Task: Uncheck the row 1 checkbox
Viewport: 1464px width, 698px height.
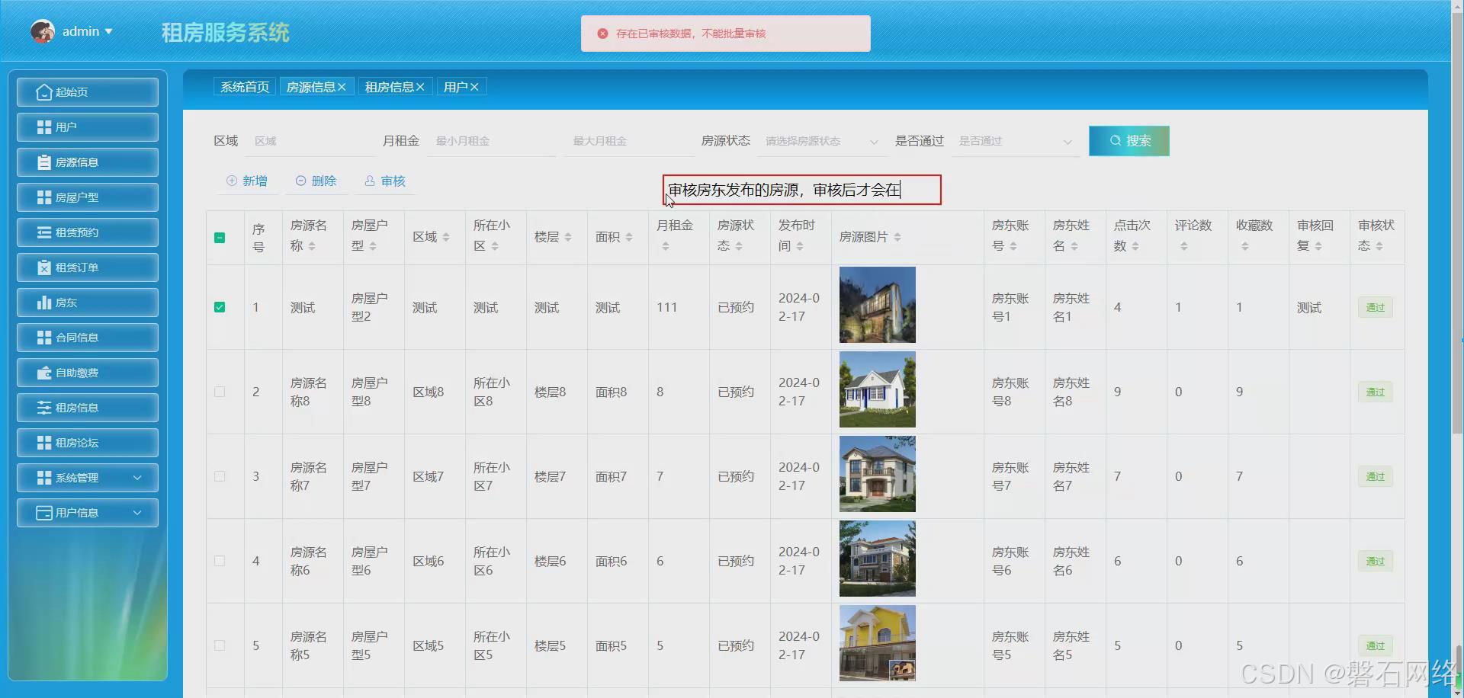Action: [x=220, y=307]
